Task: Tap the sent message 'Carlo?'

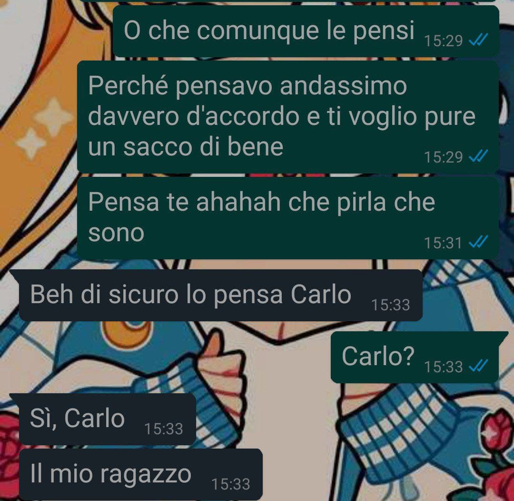Action: pyautogui.click(x=415, y=357)
